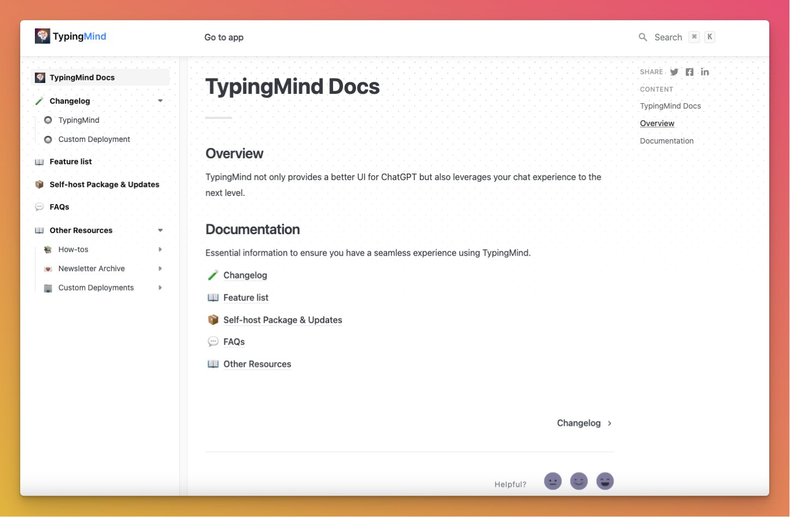The height and width of the screenshot is (517, 790).
Task: Click the TypingMind logo icon in header
Action: coord(43,36)
